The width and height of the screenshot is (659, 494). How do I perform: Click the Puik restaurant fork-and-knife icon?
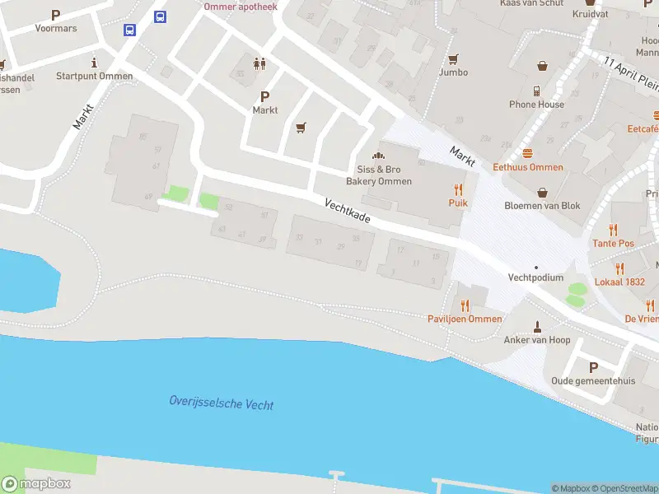458,189
